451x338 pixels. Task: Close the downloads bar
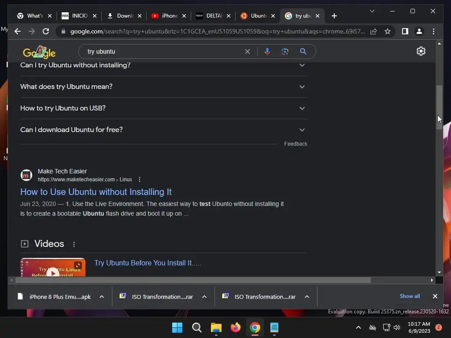coord(435,296)
